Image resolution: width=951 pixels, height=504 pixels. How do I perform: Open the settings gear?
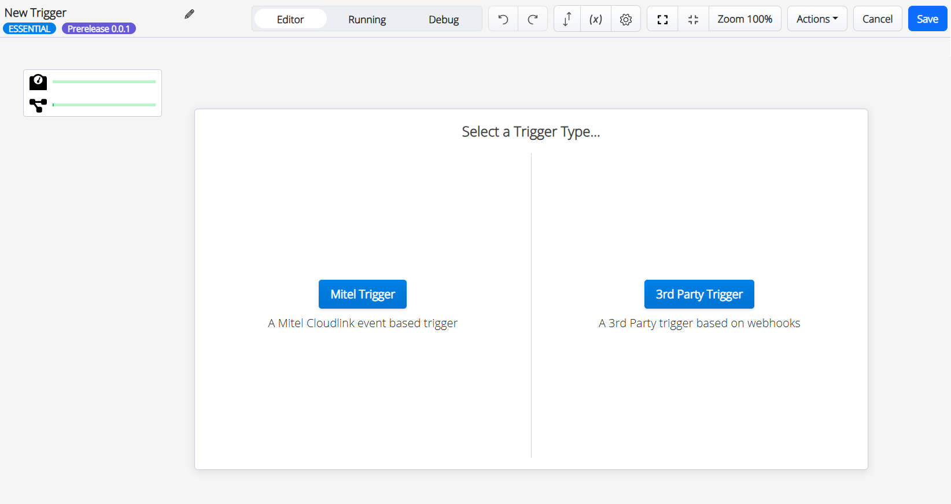tap(626, 19)
